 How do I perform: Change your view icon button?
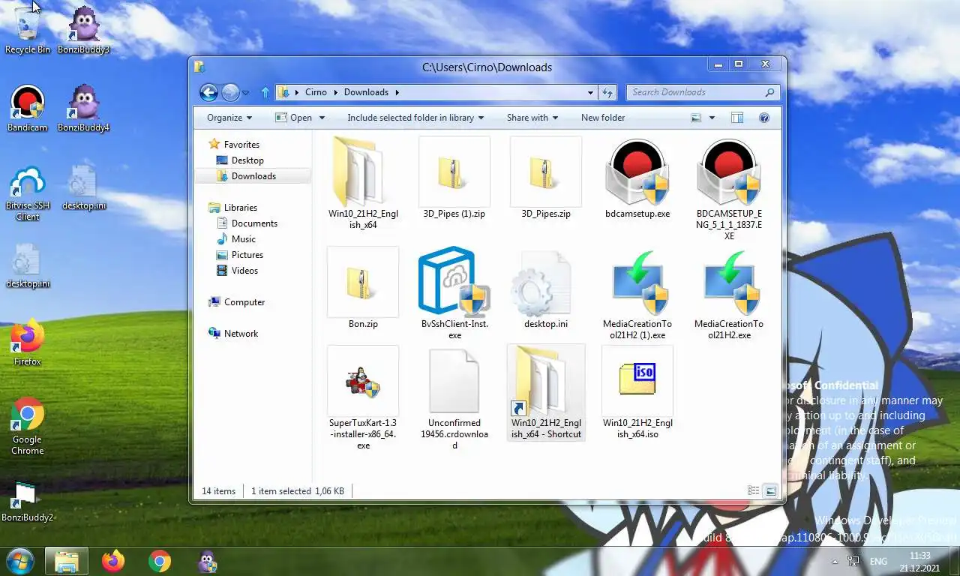(x=696, y=118)
